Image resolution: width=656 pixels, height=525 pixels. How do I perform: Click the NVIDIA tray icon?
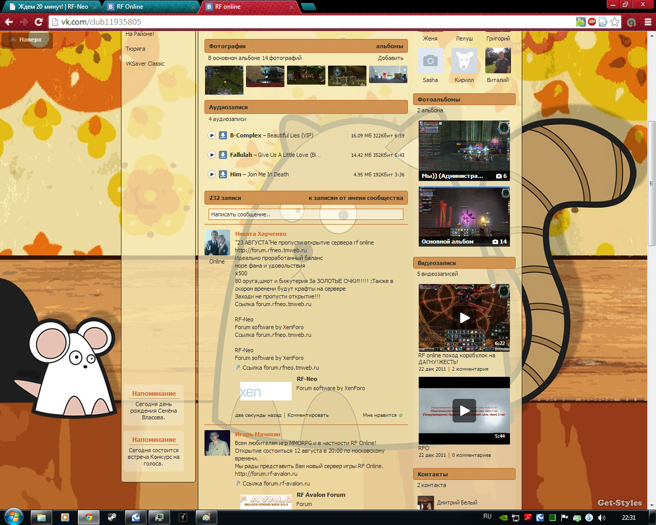point(503,518)
